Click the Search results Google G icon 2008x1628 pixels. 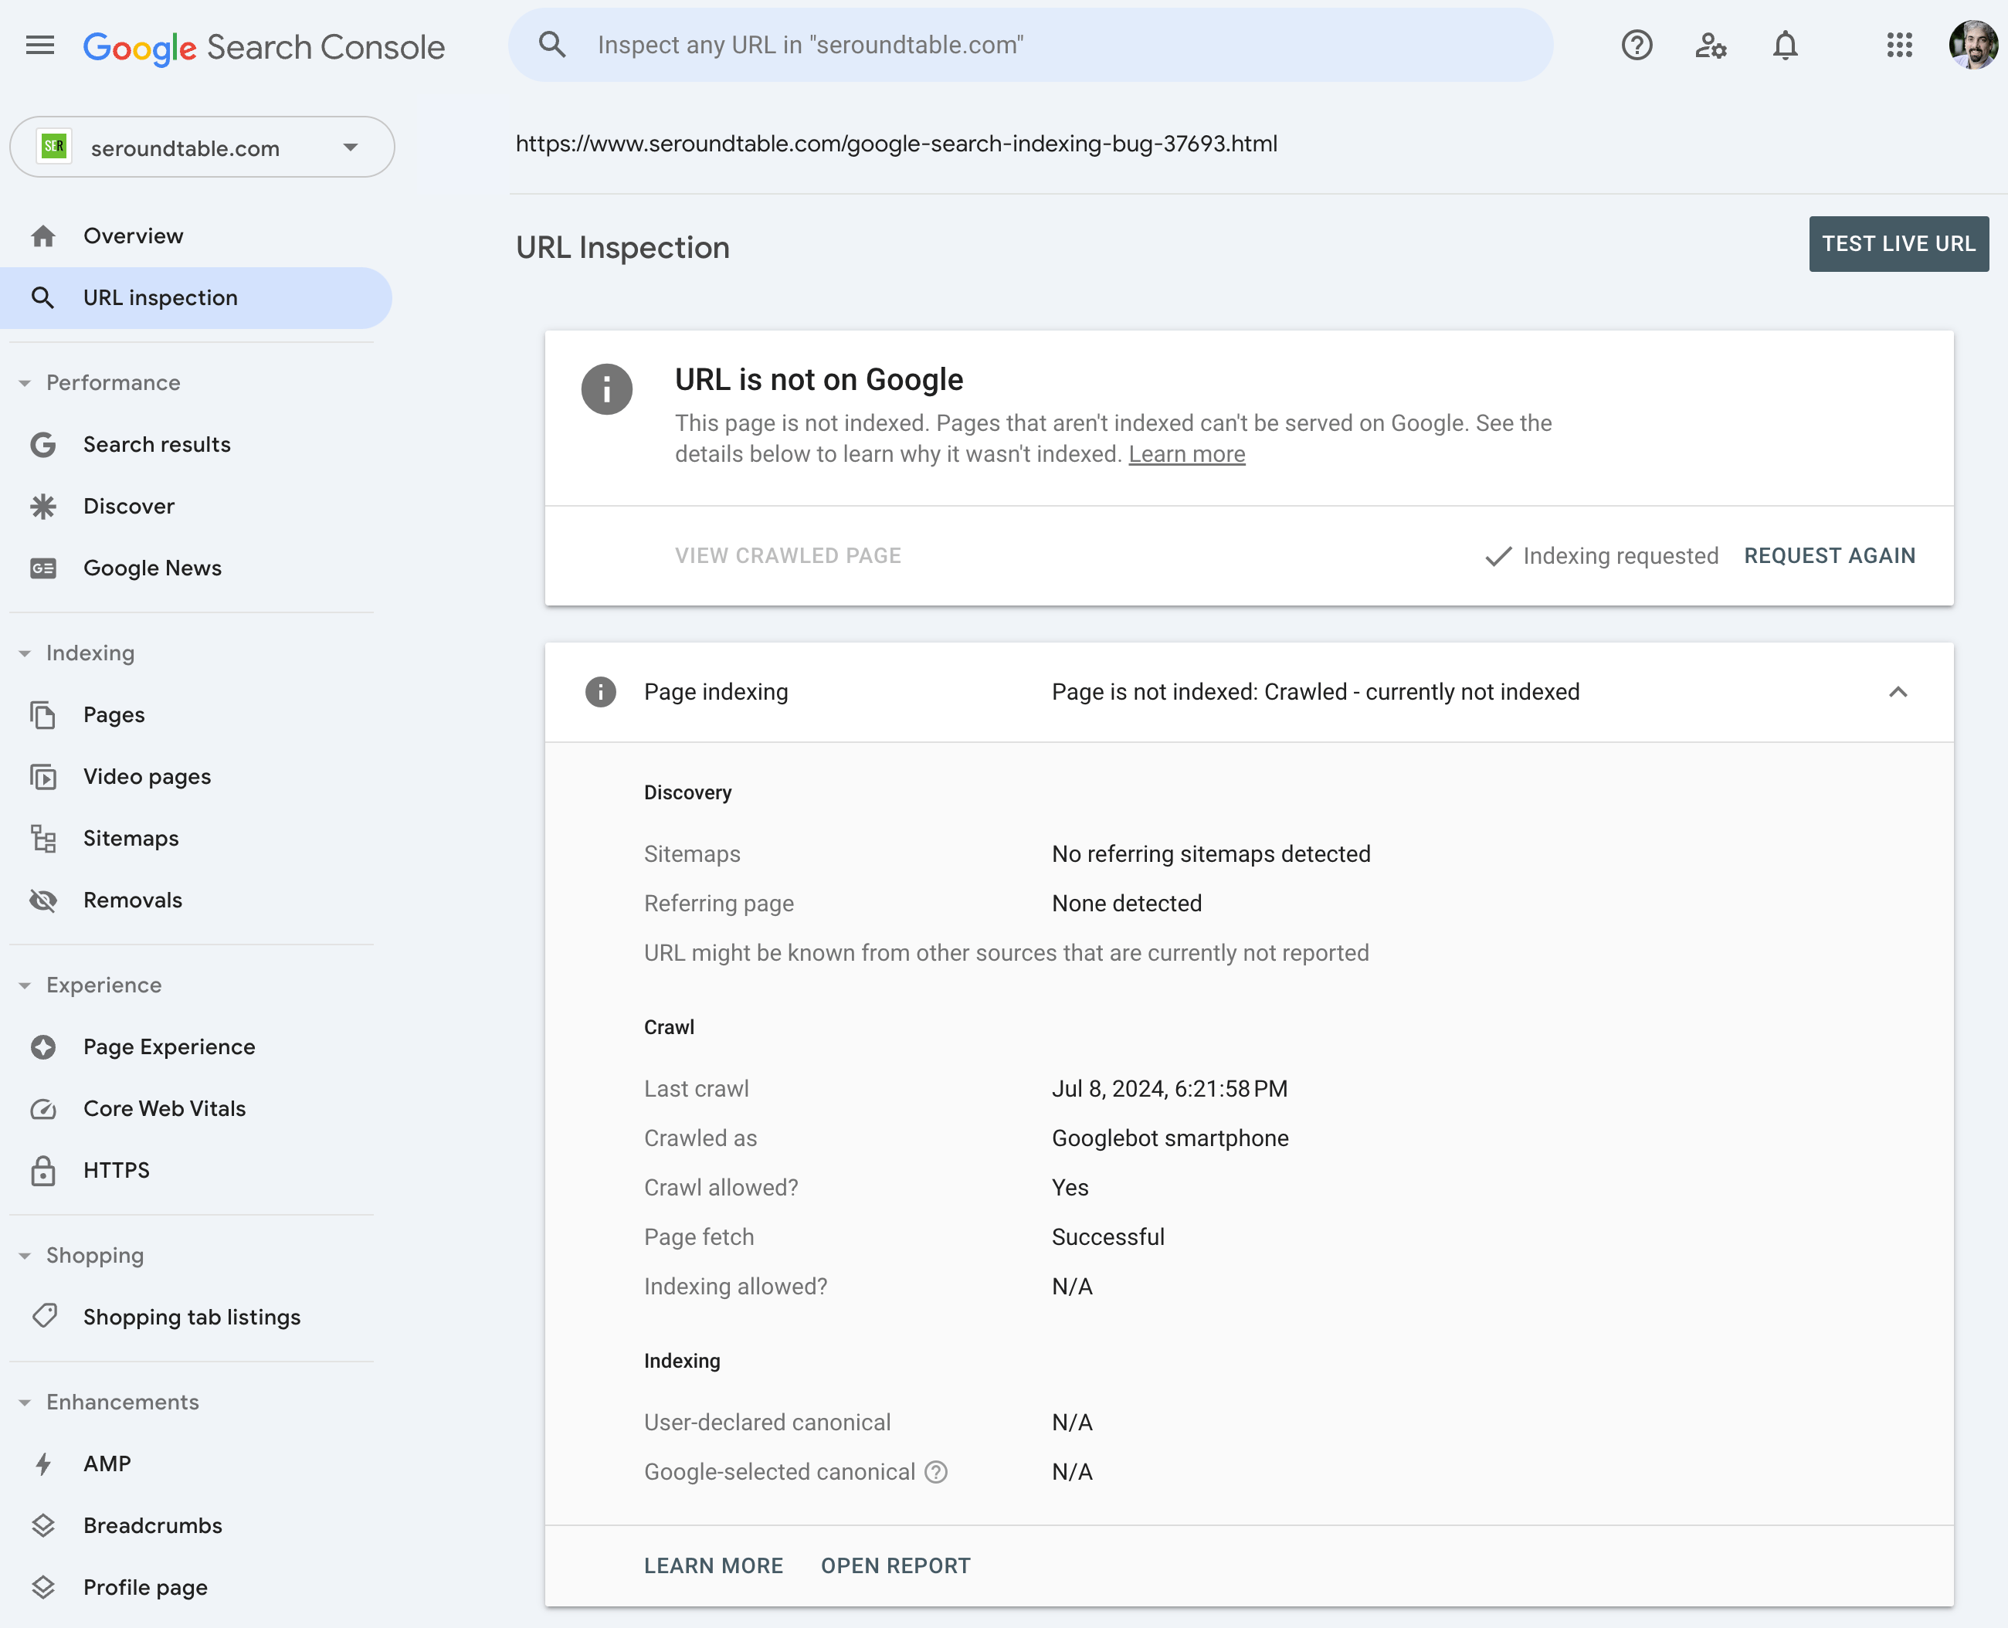(43, 445)
